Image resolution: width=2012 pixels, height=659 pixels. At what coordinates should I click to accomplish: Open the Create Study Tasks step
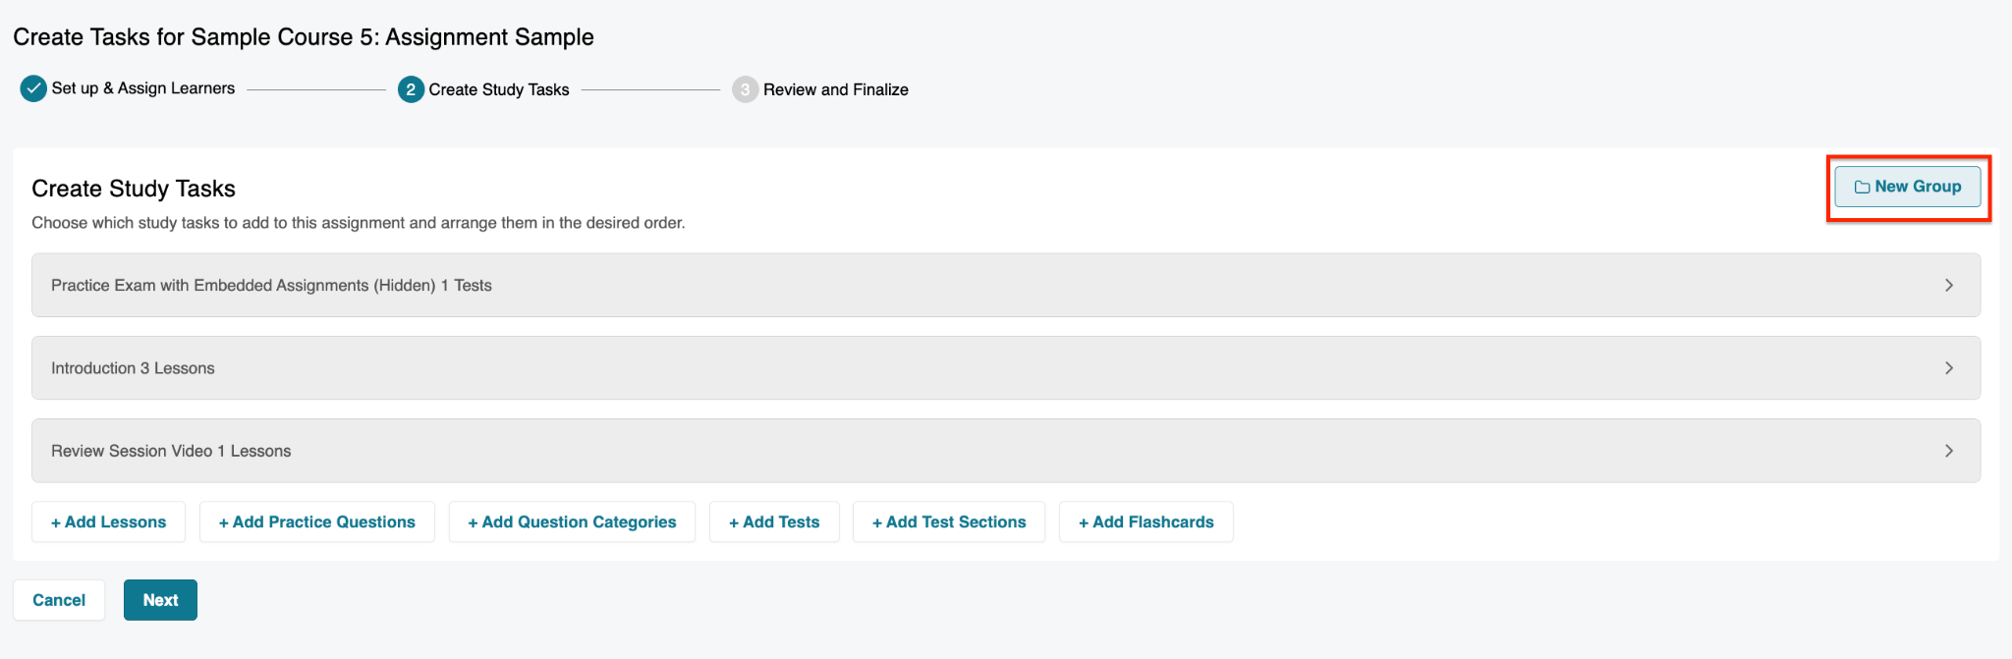[499, 89]
